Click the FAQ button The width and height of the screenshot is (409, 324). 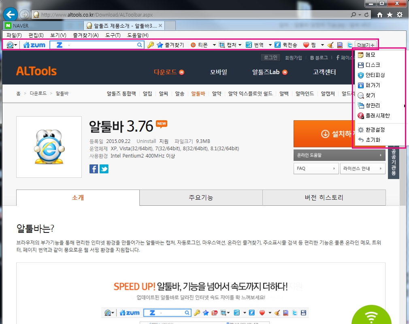pyautogui.click(x=316, y=168)
